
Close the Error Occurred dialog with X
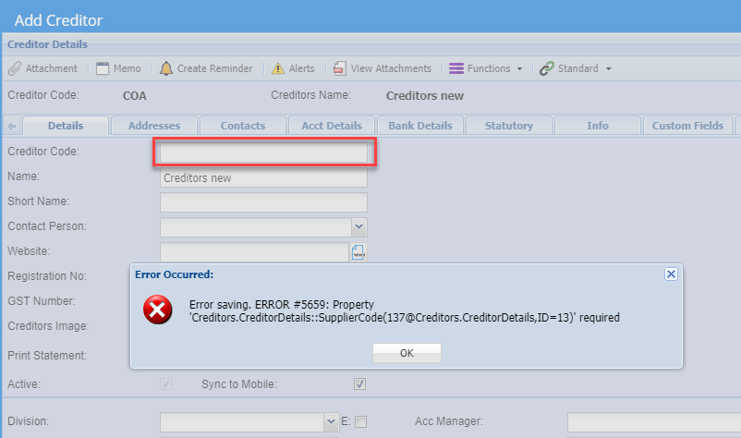pos(671,274)
